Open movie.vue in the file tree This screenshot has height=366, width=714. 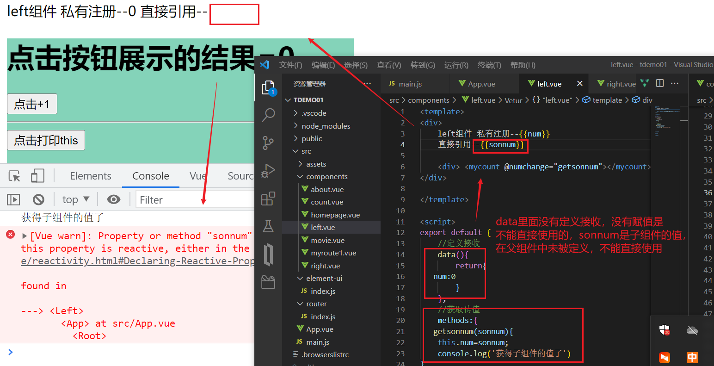(x=327, y=240)
